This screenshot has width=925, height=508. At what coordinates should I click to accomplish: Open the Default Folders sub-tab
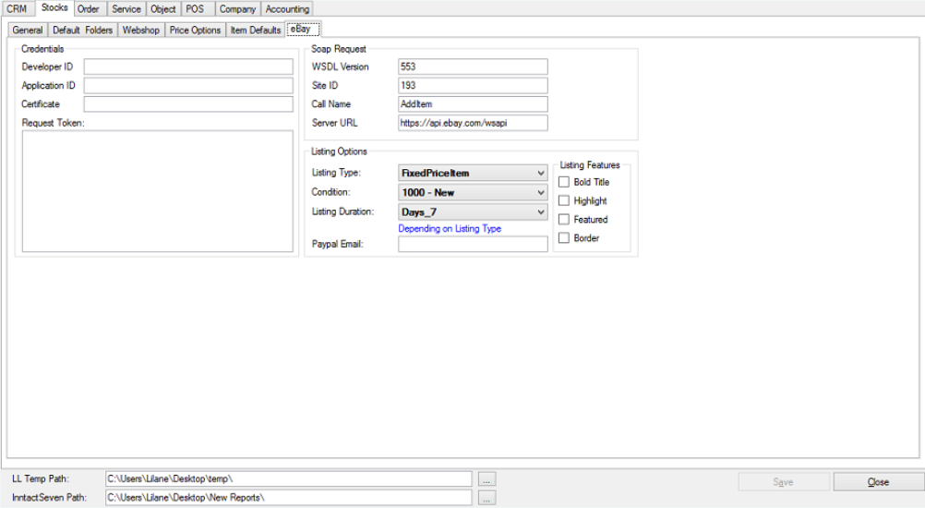[82, 30]
